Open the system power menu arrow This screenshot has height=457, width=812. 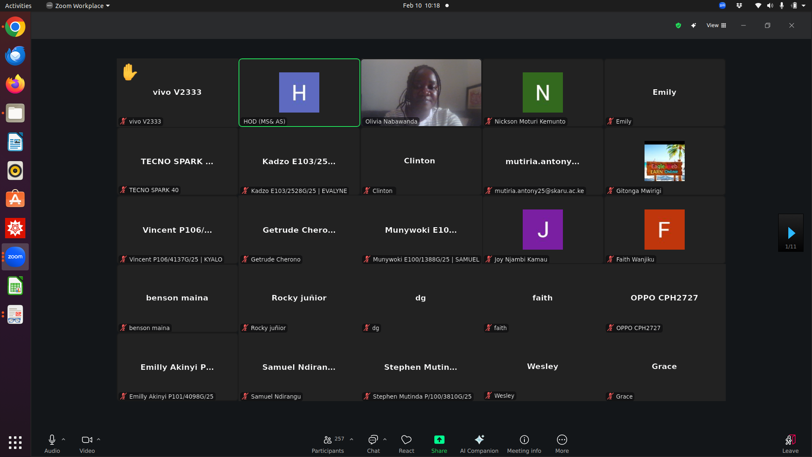tap(804, 6)
